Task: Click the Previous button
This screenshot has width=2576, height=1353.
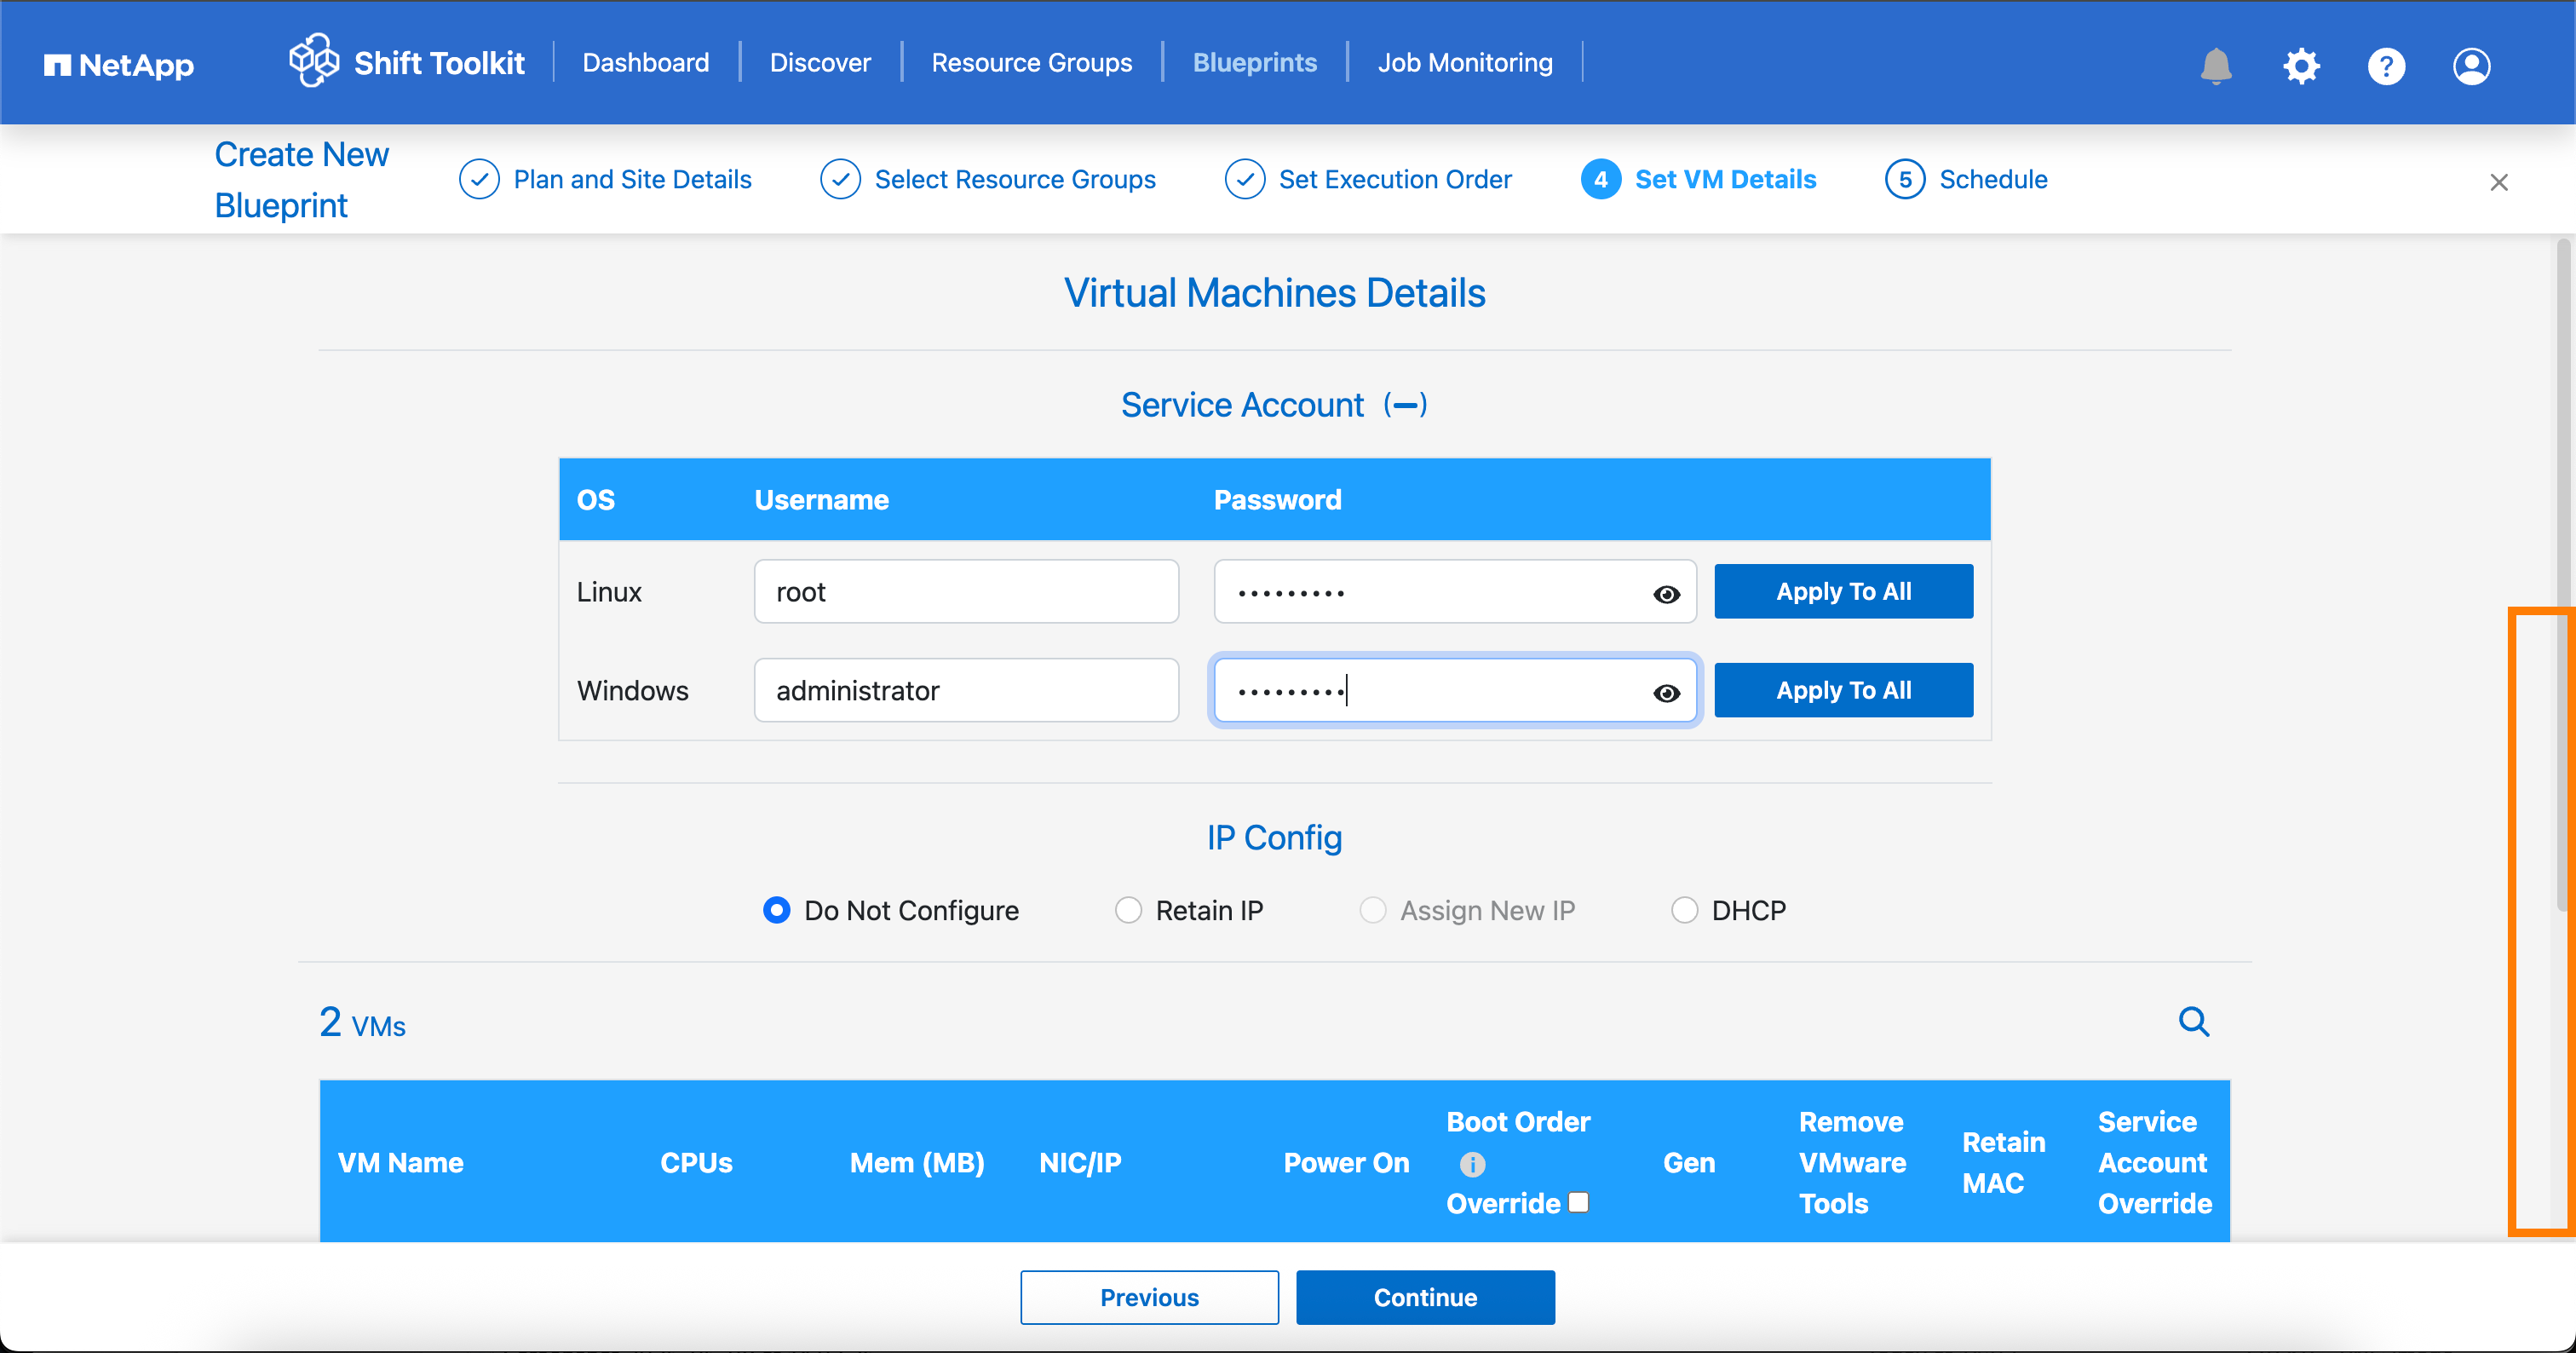Action: pos(1149,1298)
